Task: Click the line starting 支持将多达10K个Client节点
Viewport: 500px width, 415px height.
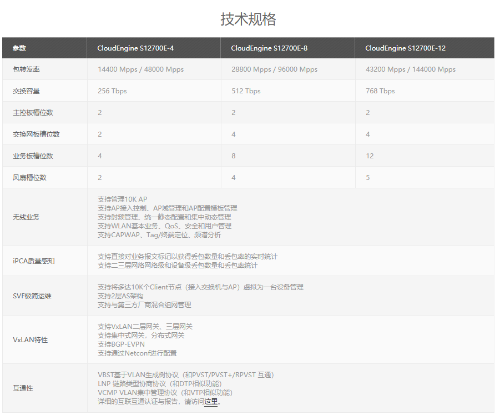Action: coord(200,287)
